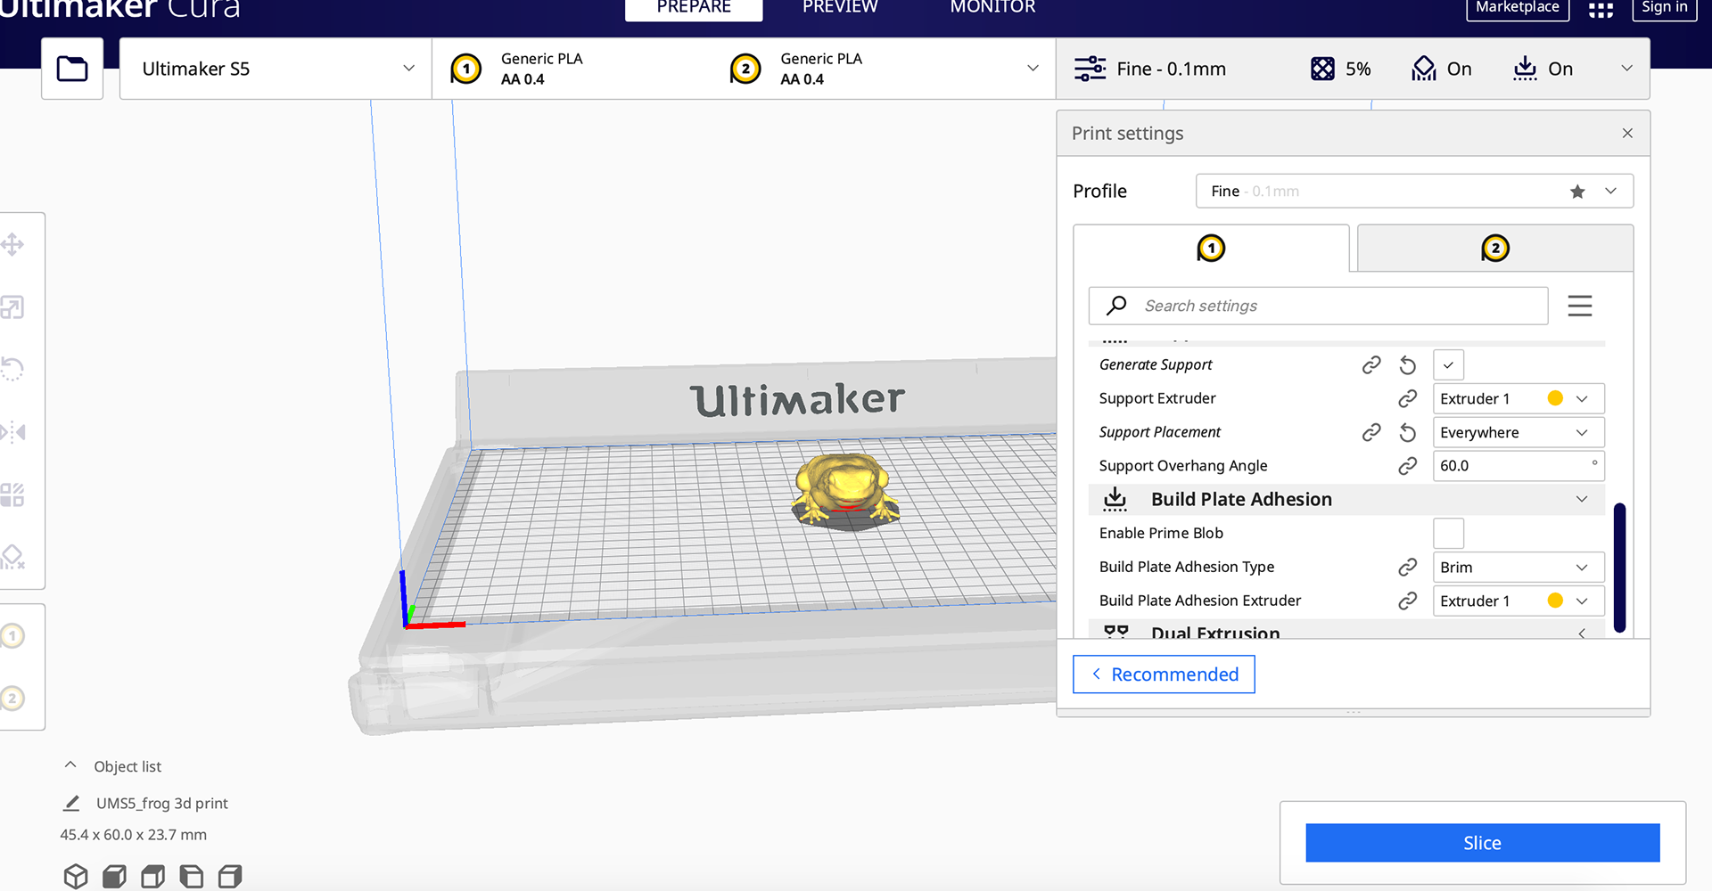Click link icon for Build Plate Adhesion Type
Viewport: 1712px width, 891px height.
(x=1408, y=567)
